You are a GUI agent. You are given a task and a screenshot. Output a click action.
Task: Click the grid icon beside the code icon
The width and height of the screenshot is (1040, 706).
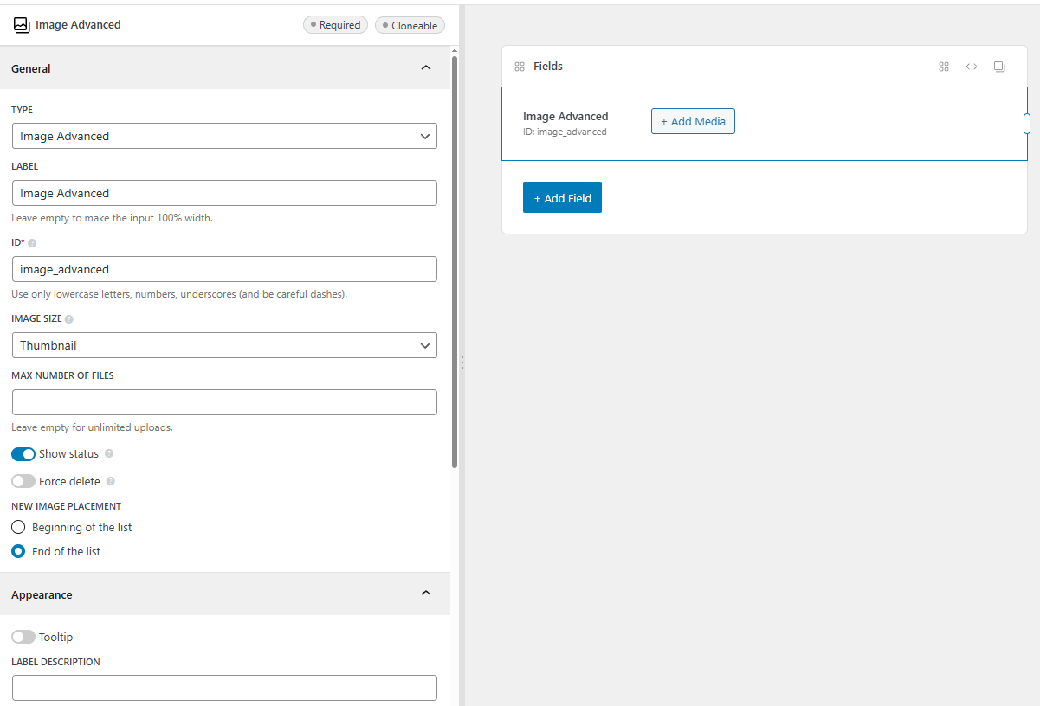tap(944, 67)
